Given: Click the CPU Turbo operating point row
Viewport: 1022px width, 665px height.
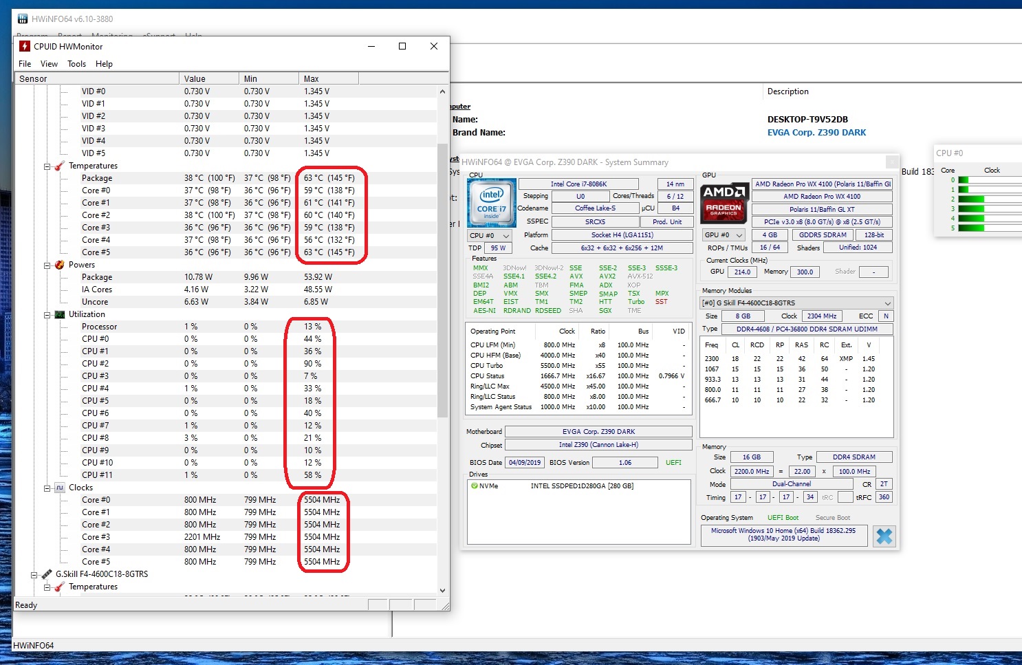Looking at the screenshot, I should (578, 365).
